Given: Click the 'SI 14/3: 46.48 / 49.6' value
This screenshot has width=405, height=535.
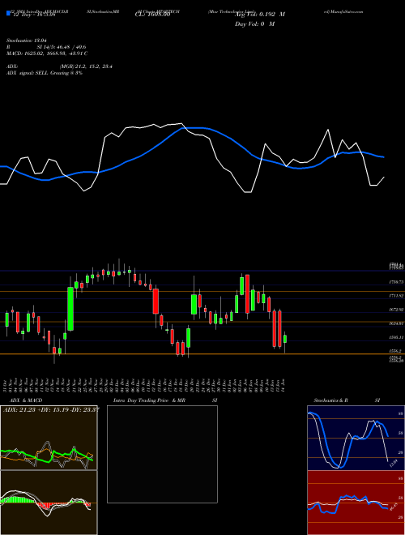Looking at the screenshot, I should (x=62, y=47).
